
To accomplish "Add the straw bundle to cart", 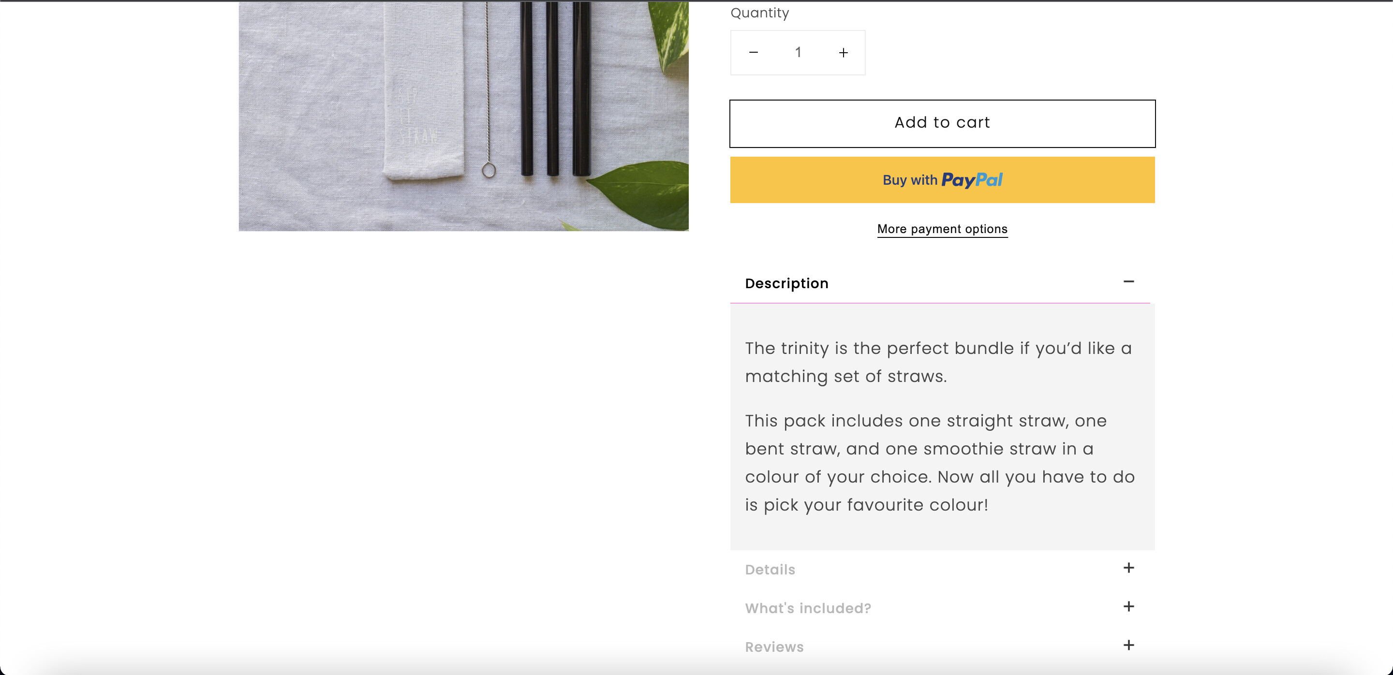I will (942, 123).
